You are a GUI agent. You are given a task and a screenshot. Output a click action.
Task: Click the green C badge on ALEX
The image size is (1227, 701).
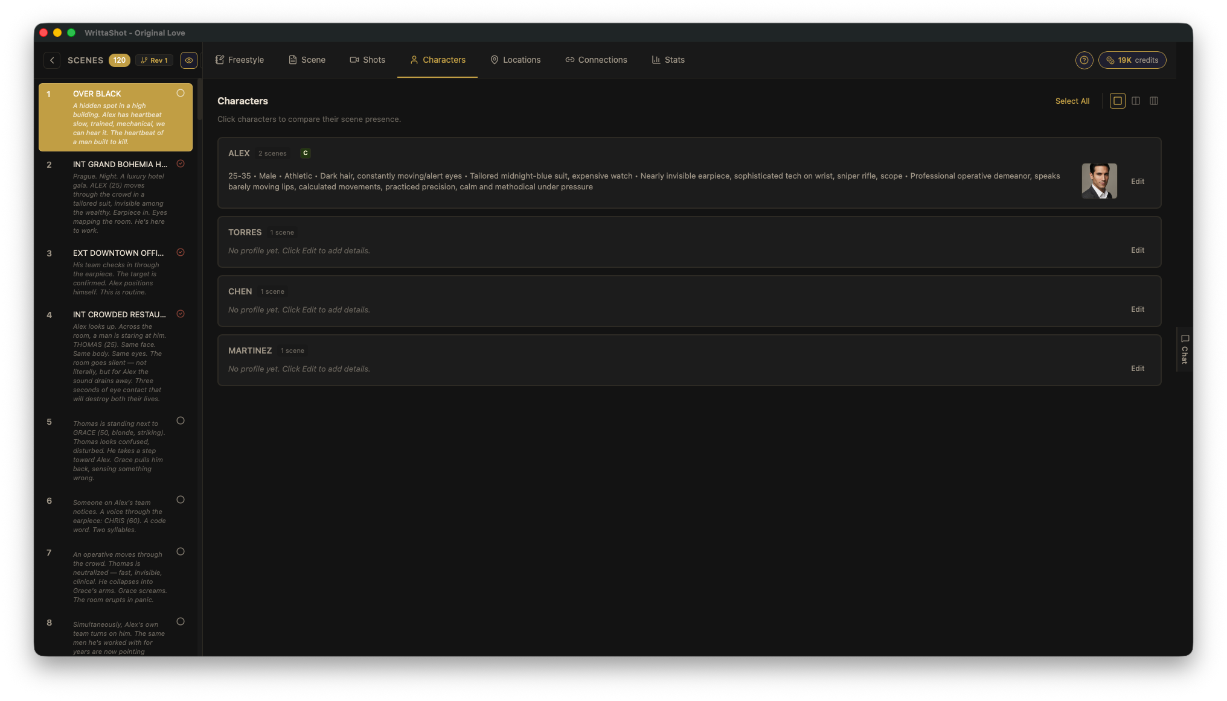point(306,153)
